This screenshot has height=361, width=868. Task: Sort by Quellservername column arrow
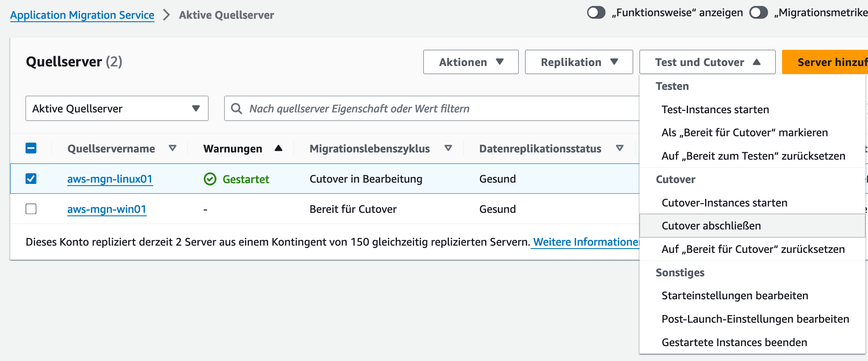coord(172,148)
